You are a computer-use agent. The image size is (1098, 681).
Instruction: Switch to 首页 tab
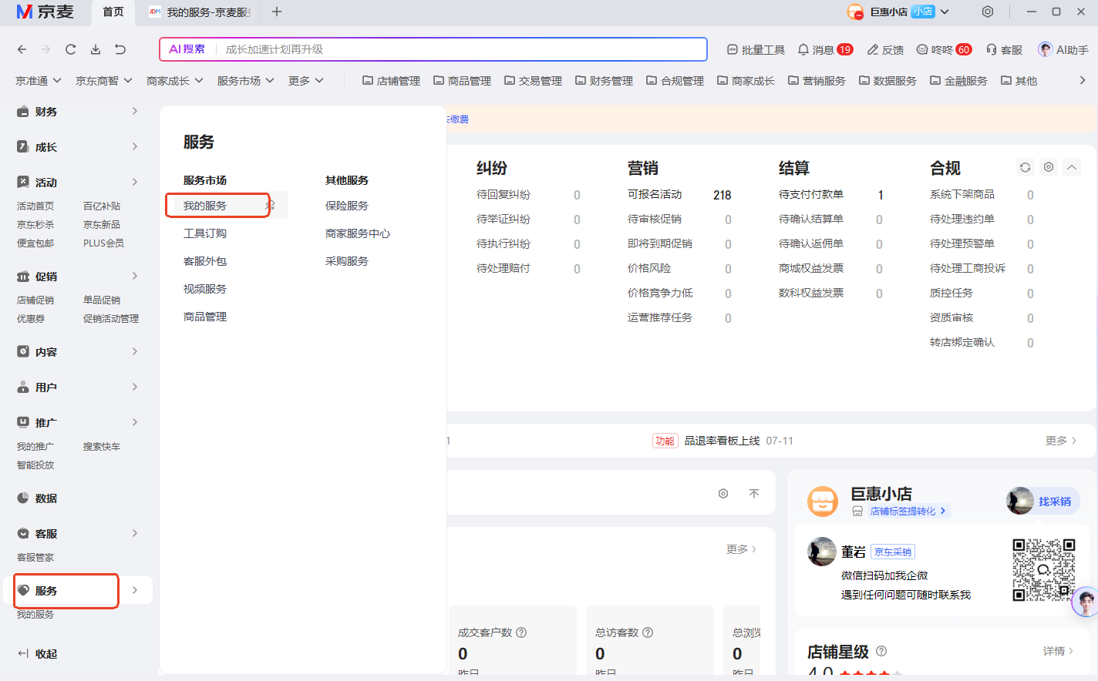[x=113, y=12]
